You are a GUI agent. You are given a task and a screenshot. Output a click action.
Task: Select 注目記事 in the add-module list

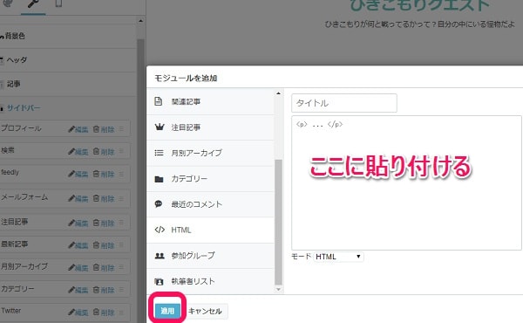[x=210, y=127]
